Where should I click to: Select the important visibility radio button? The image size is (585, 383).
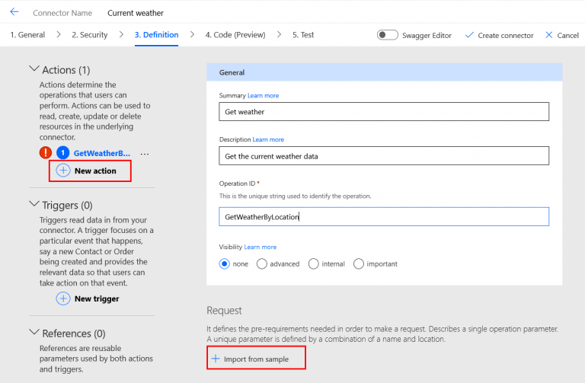[x=360, y=264]
